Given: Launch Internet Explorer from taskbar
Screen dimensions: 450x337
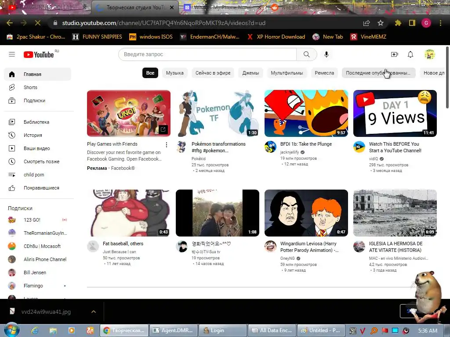Looking at the screenshot, I should [x=35, y=330].
